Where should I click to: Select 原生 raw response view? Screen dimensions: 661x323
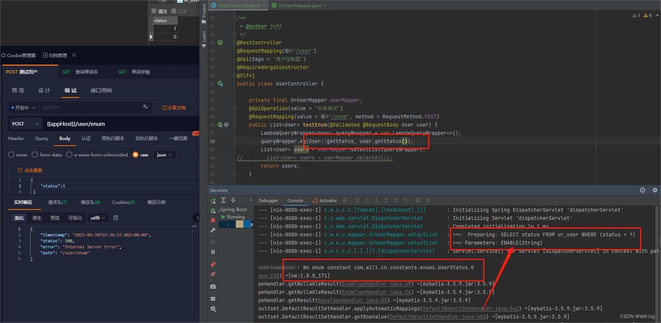37,218
